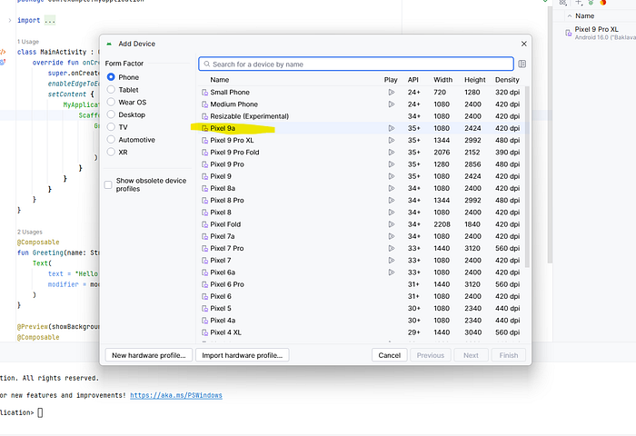Click device icon beside Small Phone

click(x=204, y=93)
